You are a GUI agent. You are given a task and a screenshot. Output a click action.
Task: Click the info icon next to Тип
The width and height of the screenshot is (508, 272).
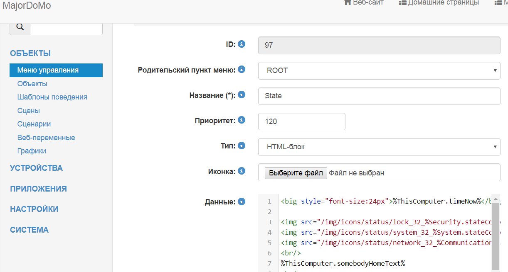click(242, 146)
